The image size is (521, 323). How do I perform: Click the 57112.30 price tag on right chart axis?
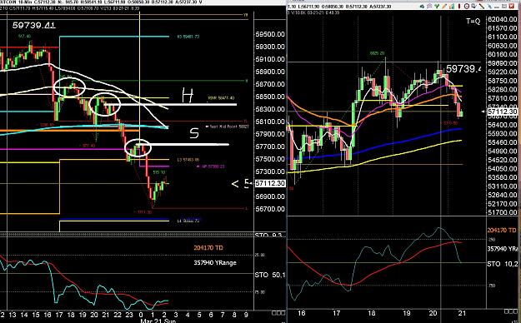click(503, 112)
